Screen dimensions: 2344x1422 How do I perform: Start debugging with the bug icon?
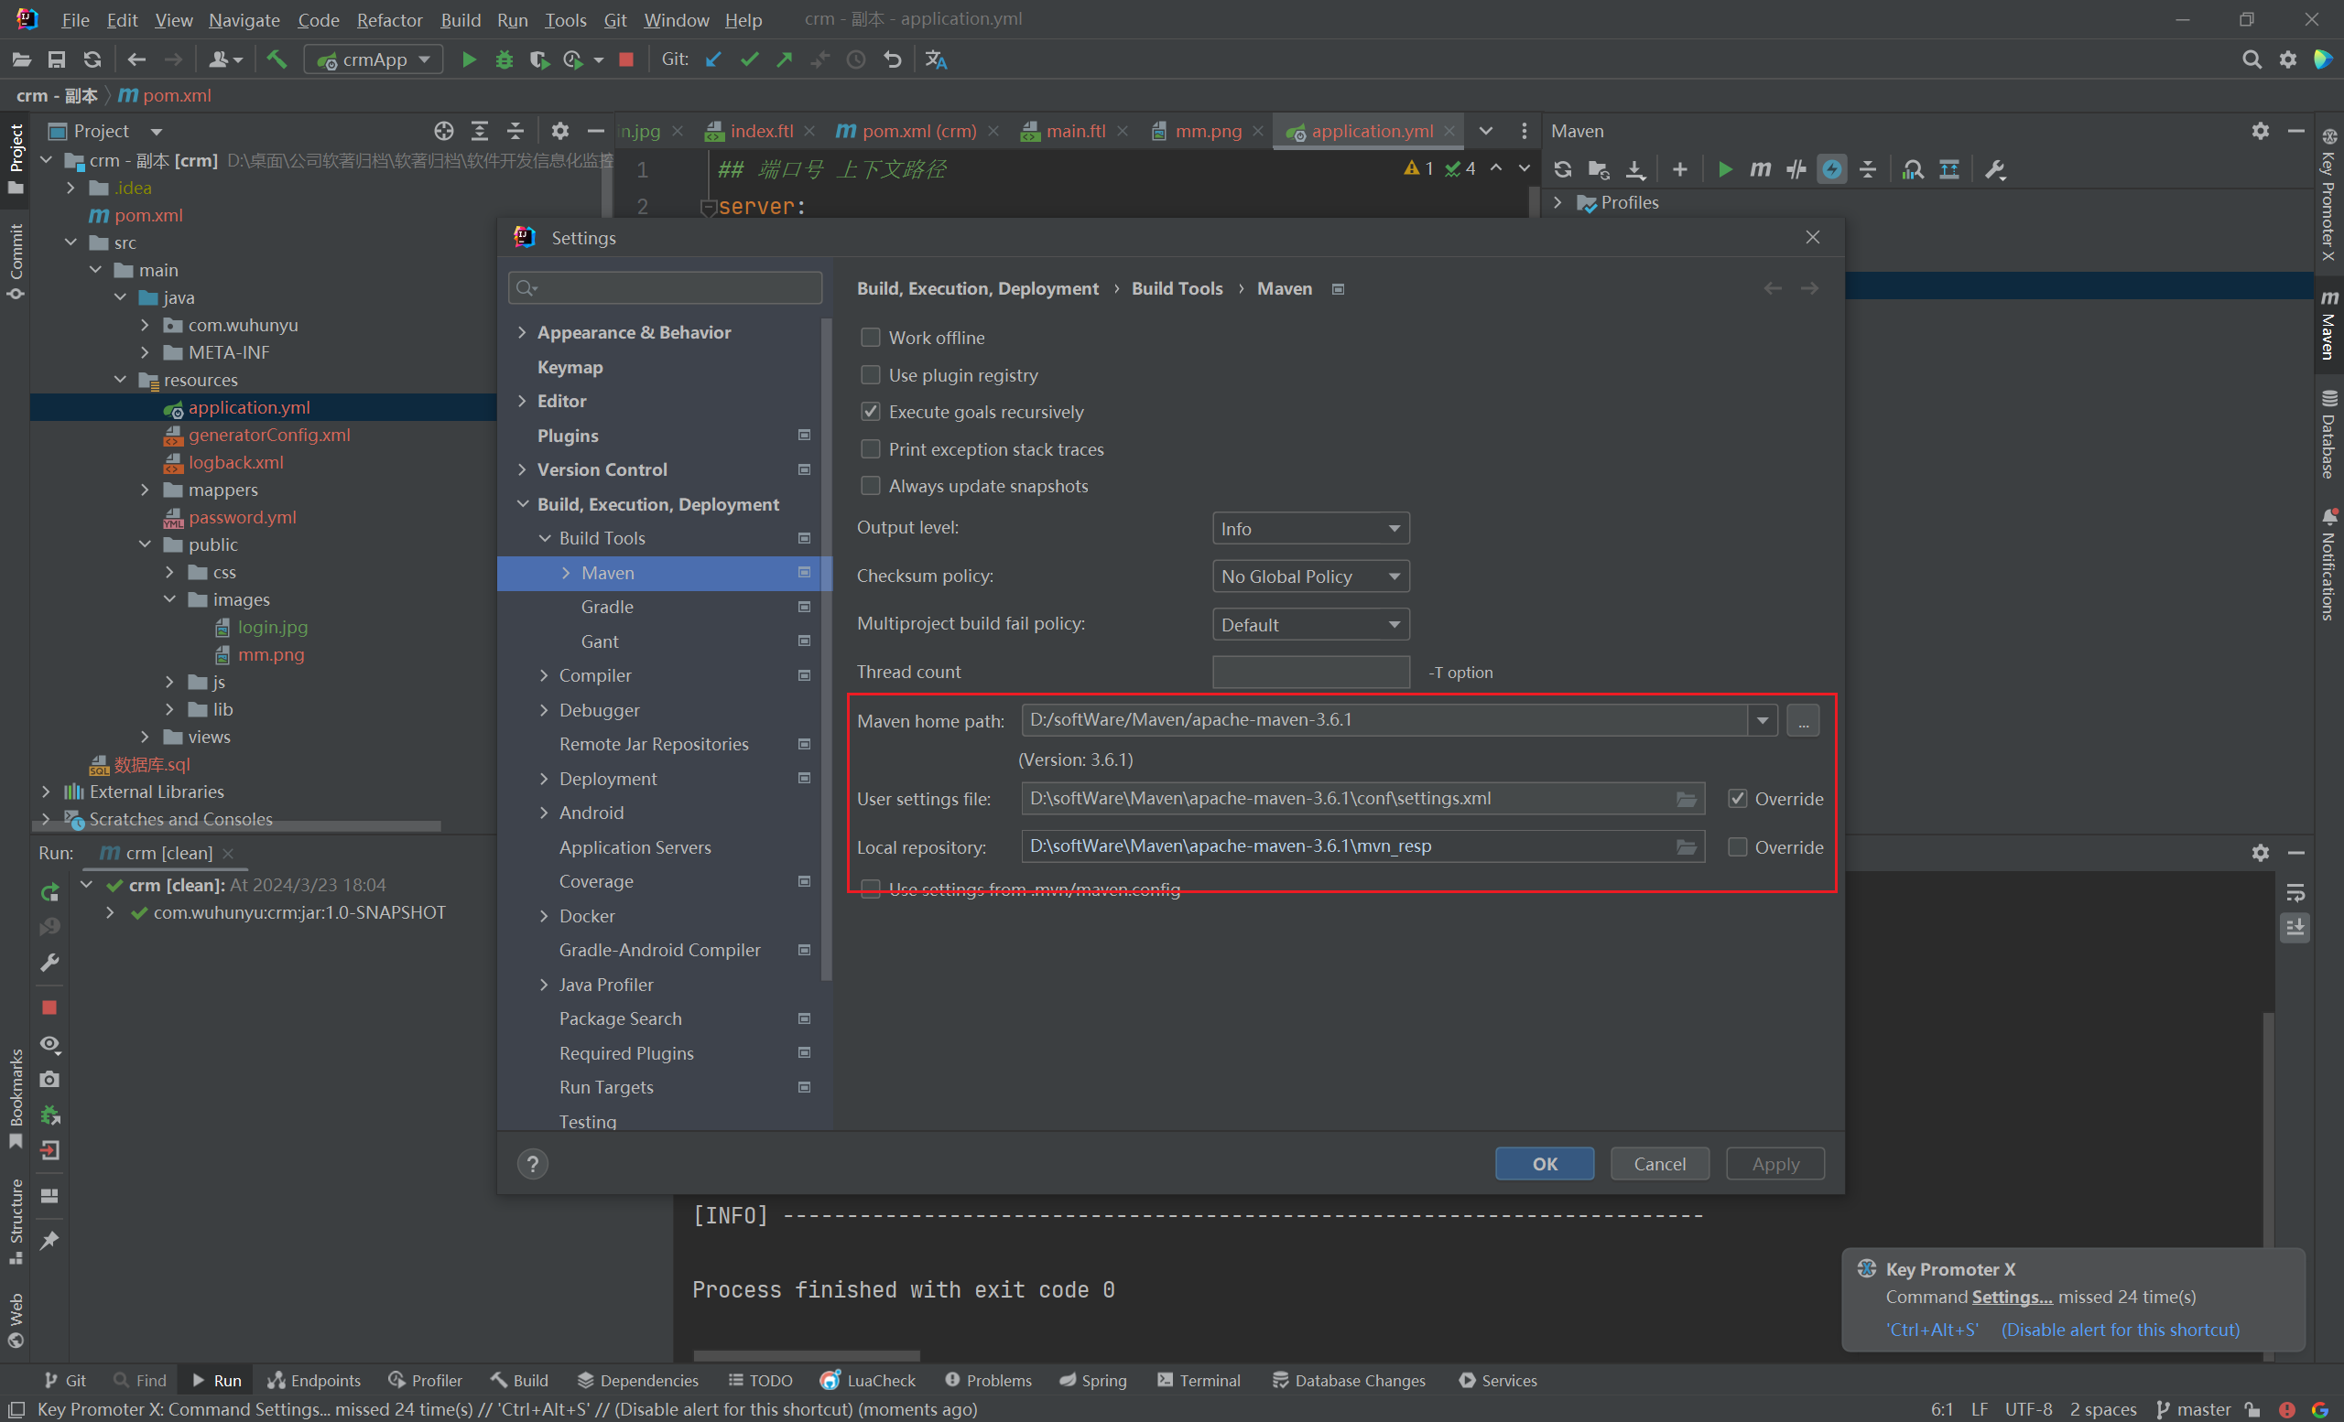[x=505, y=59]
